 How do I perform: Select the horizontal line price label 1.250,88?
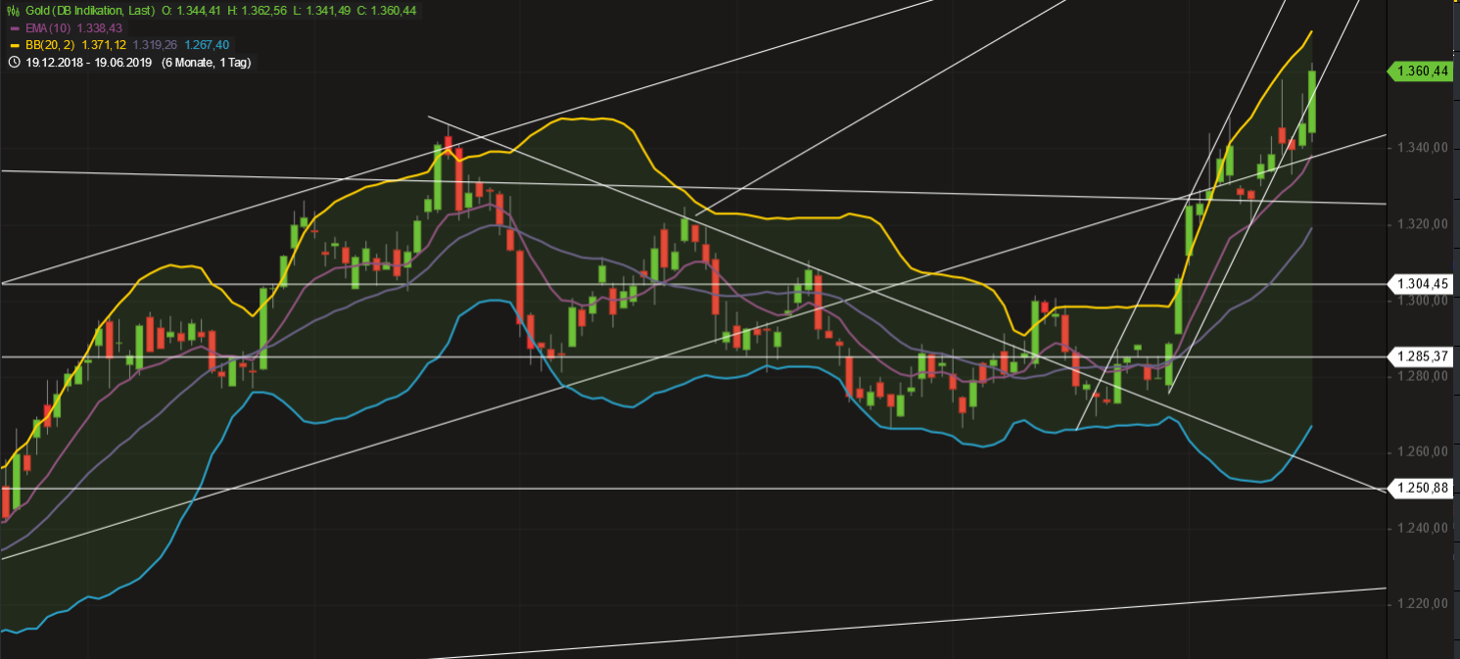[x=1419, y=489]
